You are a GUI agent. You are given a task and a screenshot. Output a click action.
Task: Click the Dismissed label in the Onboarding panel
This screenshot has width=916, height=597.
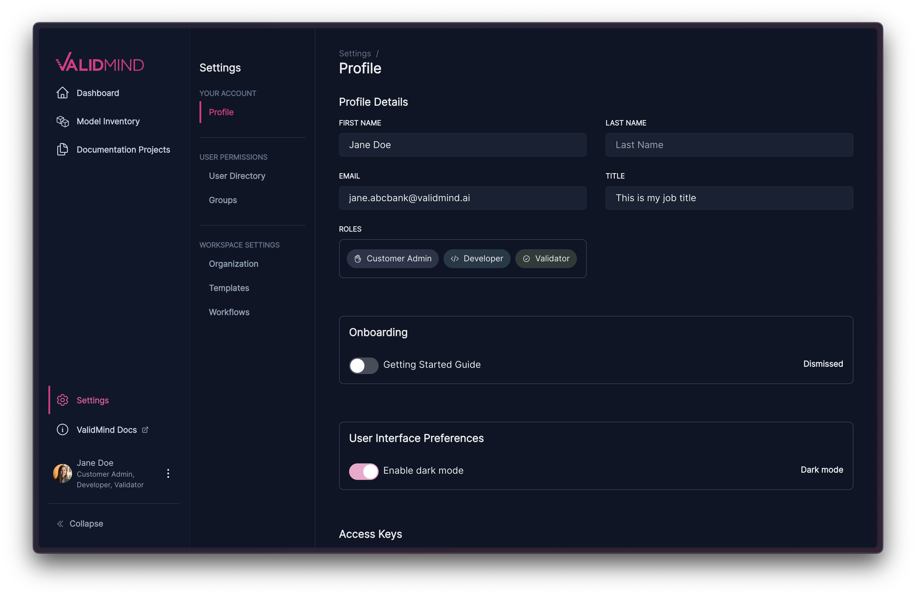(x=823, y=364)
